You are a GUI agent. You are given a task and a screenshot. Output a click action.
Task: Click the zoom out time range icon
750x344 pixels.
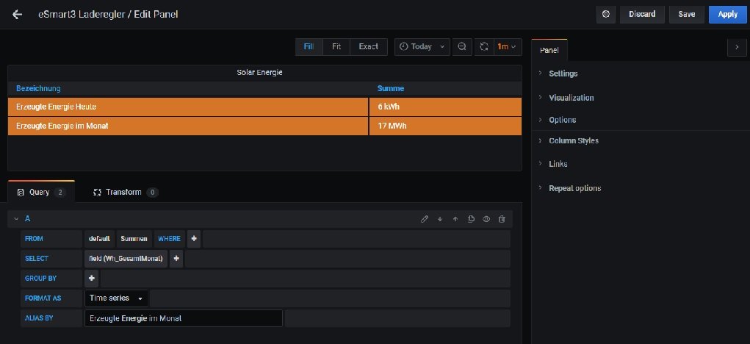click(x=461, y=46)
